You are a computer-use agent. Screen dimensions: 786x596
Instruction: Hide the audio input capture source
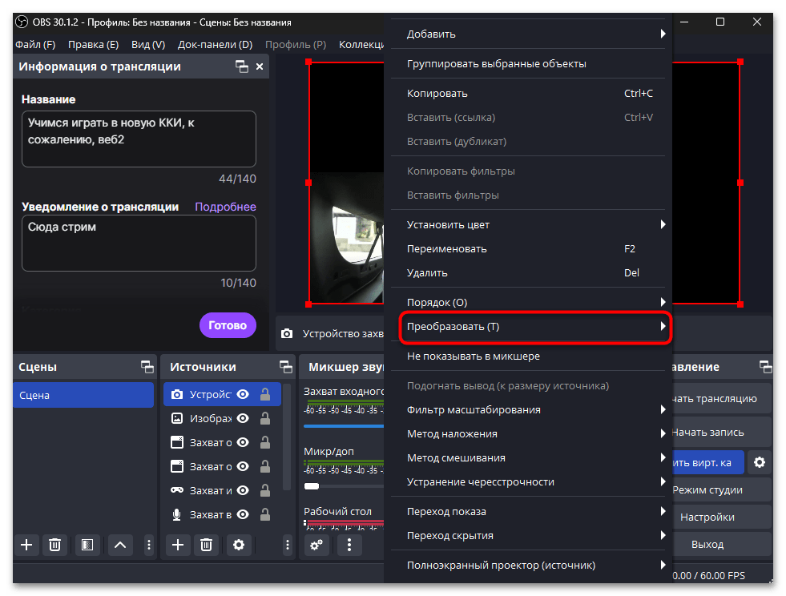pyautogui.click(x=243, y=514)
